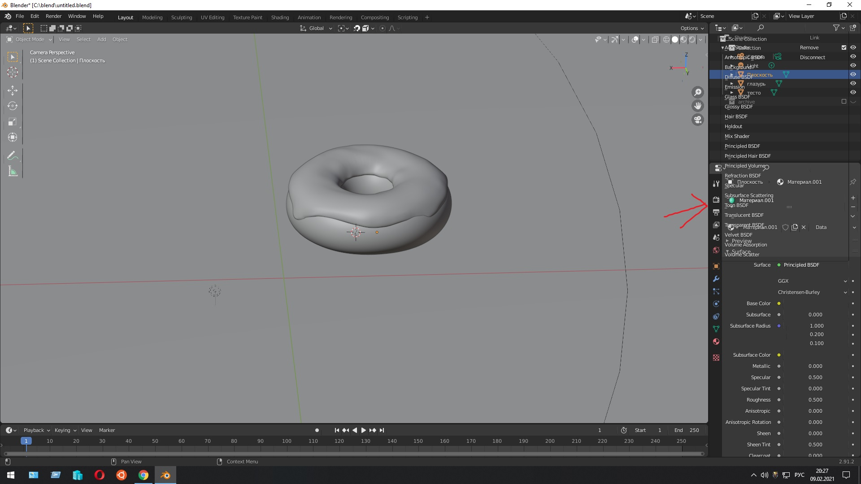Activate the 3D Cursor tool
This screenshot has height=484, width=861.
[13, 72]
